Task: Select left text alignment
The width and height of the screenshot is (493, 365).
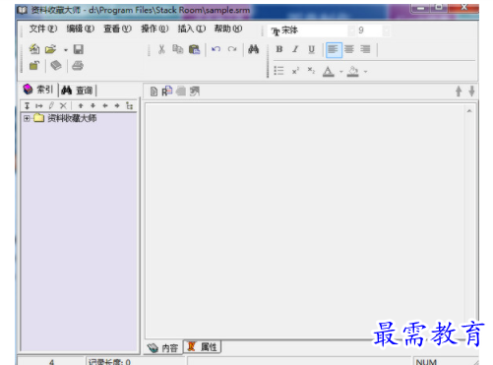Action: point(334,50)
